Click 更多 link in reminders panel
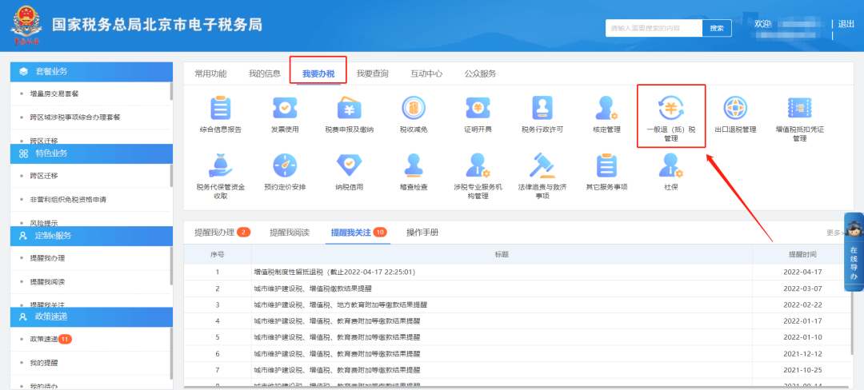Image resolution: width=864 pixels, height=390 pixels. pos(834,233)
